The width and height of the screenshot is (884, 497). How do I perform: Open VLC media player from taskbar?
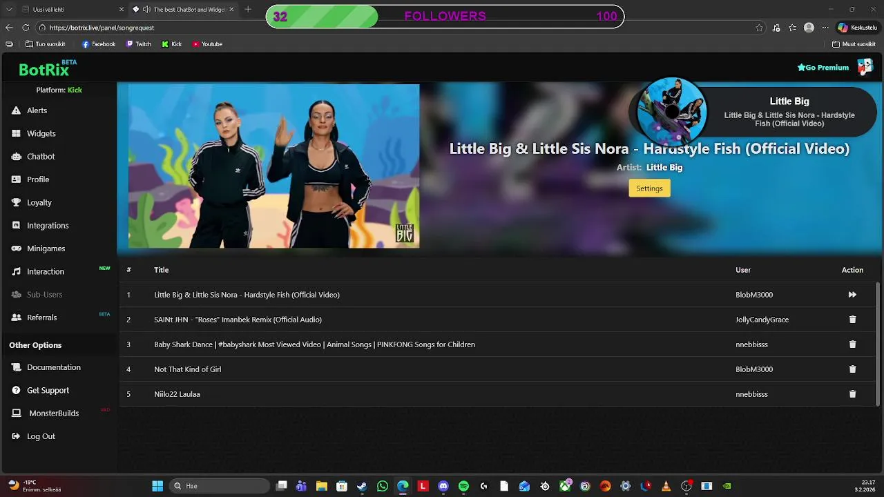tap(666, 486)
